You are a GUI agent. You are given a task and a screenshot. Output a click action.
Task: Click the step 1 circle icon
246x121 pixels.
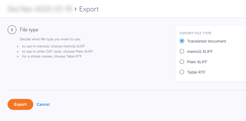coord(12,30)
